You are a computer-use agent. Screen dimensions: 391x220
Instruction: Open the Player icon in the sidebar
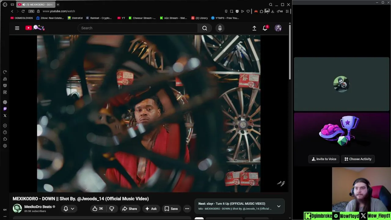click(x=5, y=126)
